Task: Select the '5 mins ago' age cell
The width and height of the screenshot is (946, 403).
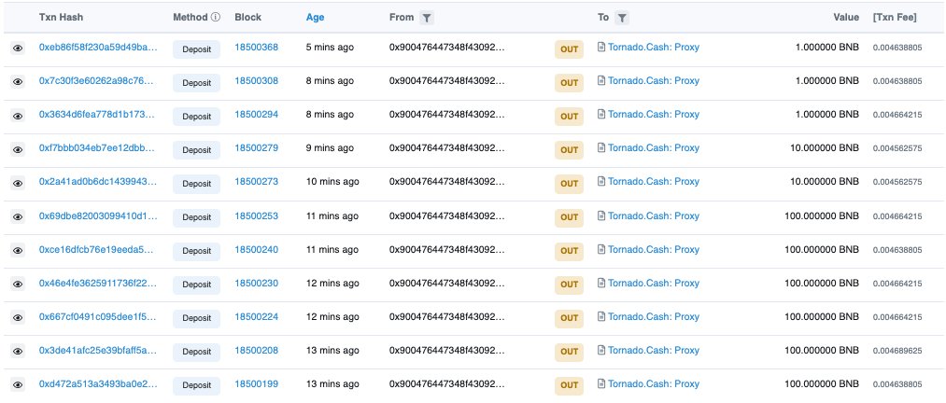Action: [330, 47]
